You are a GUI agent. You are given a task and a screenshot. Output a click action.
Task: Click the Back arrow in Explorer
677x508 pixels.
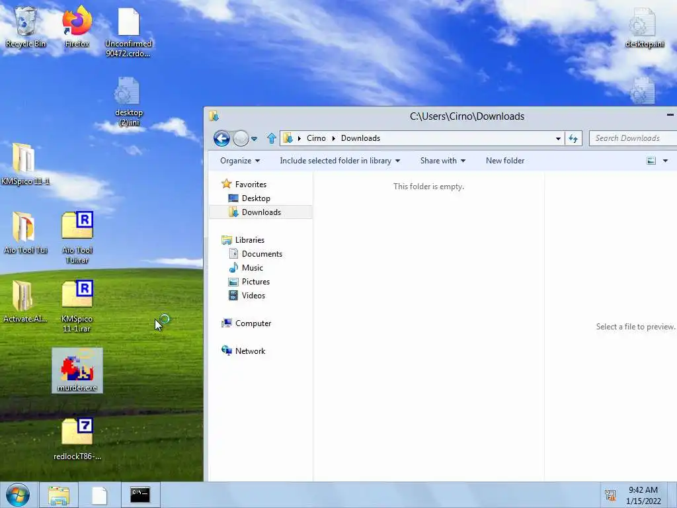[221, 139]
